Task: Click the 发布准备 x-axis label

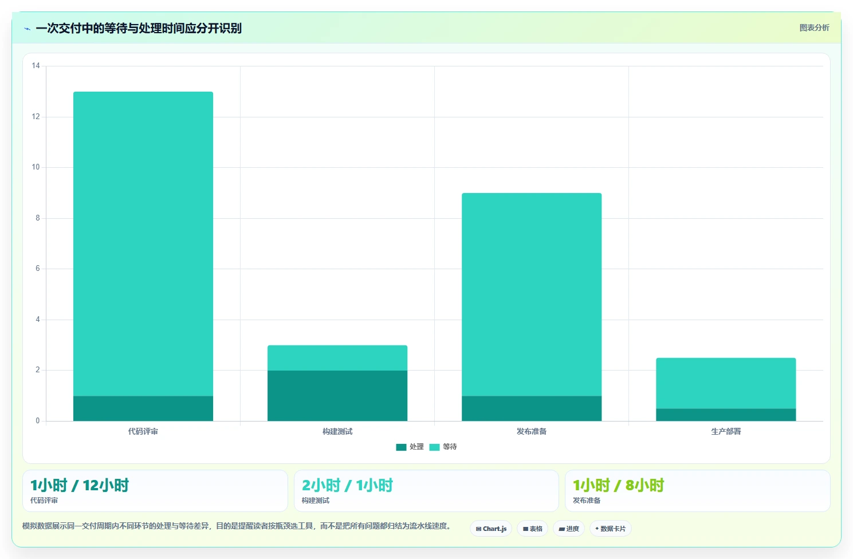Action: coord(532,431)
